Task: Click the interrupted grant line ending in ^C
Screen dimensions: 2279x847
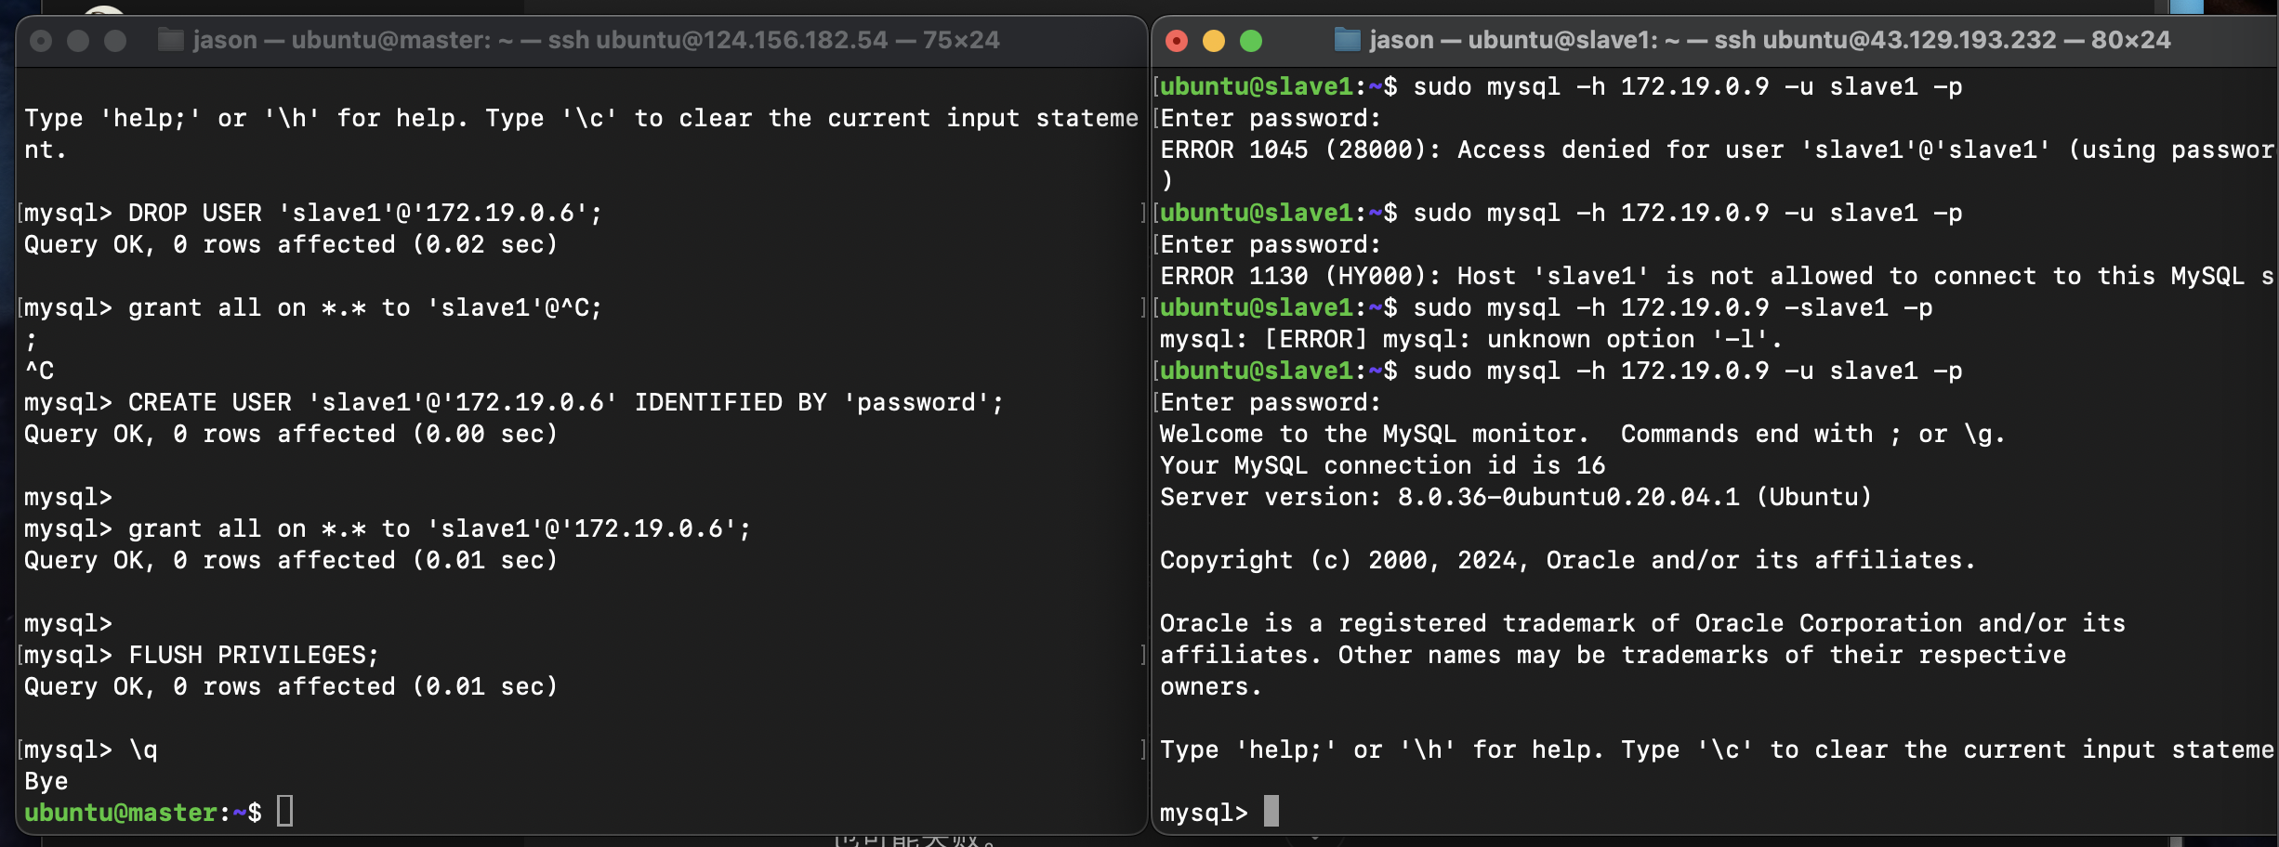Action: pos(313,307)
